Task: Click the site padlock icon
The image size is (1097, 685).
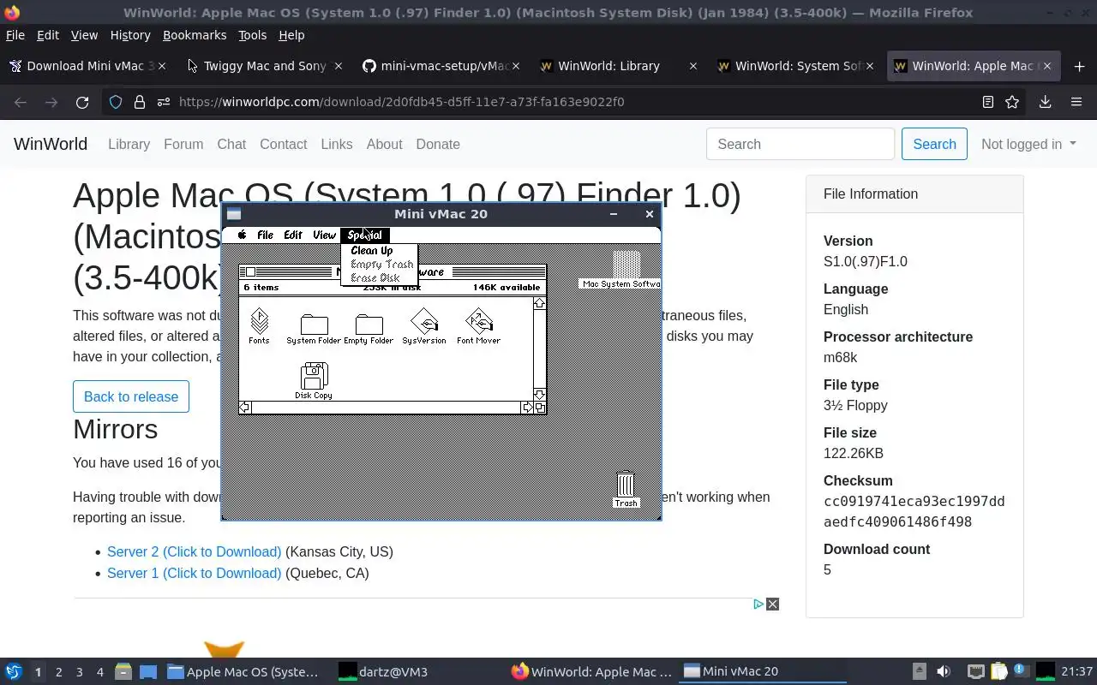Action: click(x=139, y=102)
